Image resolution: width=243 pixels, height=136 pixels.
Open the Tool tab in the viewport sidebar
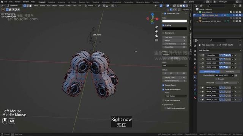tap(191, 22)
